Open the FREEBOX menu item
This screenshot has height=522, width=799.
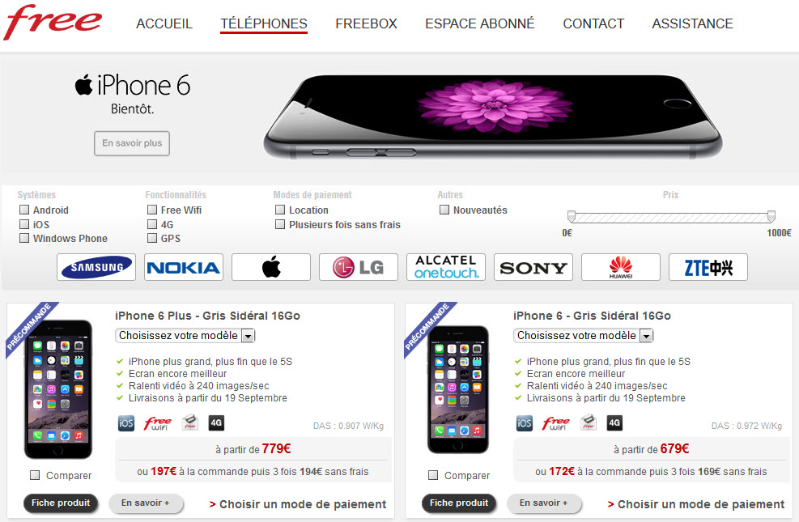coord(366,23)
